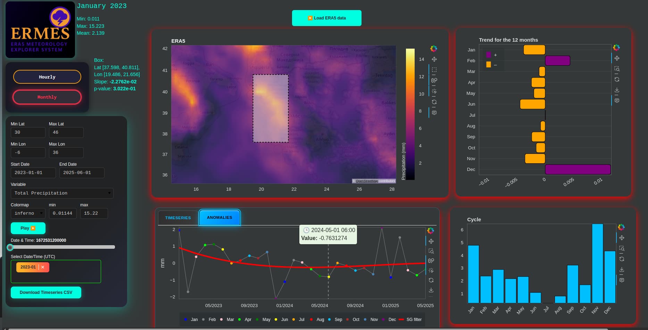Save the Trend chart as image
Screen dimensions: 648x330
(x=617, y=90)
